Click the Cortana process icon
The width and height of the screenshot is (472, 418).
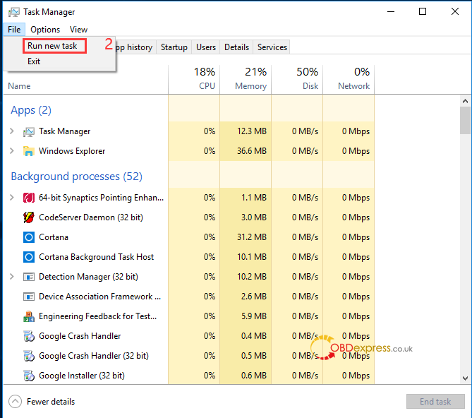click(x=29, y=237)
